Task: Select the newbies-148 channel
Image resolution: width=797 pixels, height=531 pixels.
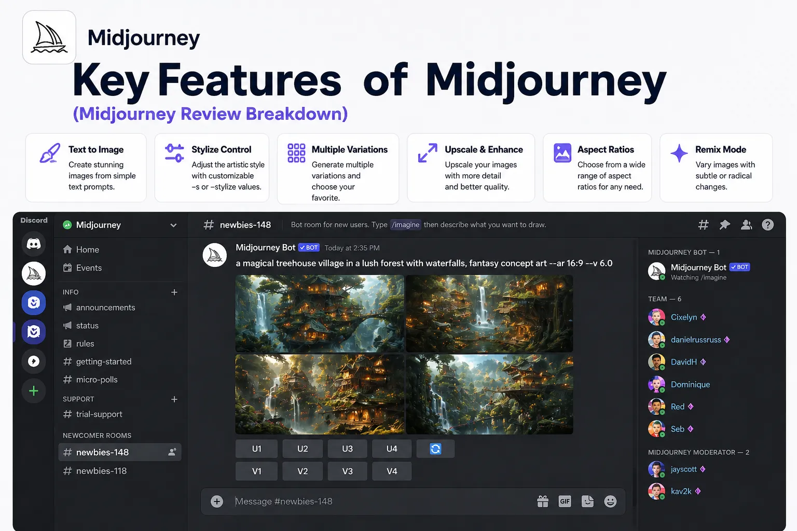Action: pyautogui.click(x=120, y=452)
